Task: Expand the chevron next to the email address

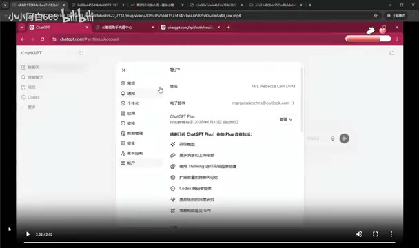Action: click(x=294, y=103)
